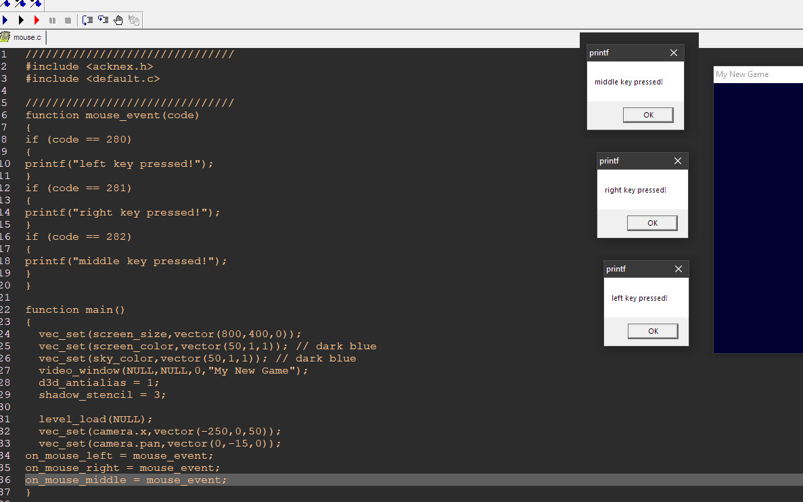Viewport: 803px width, 502px height.
Task: Click the 'shadow_stencil = 3;' line
Action: point(102,395)
